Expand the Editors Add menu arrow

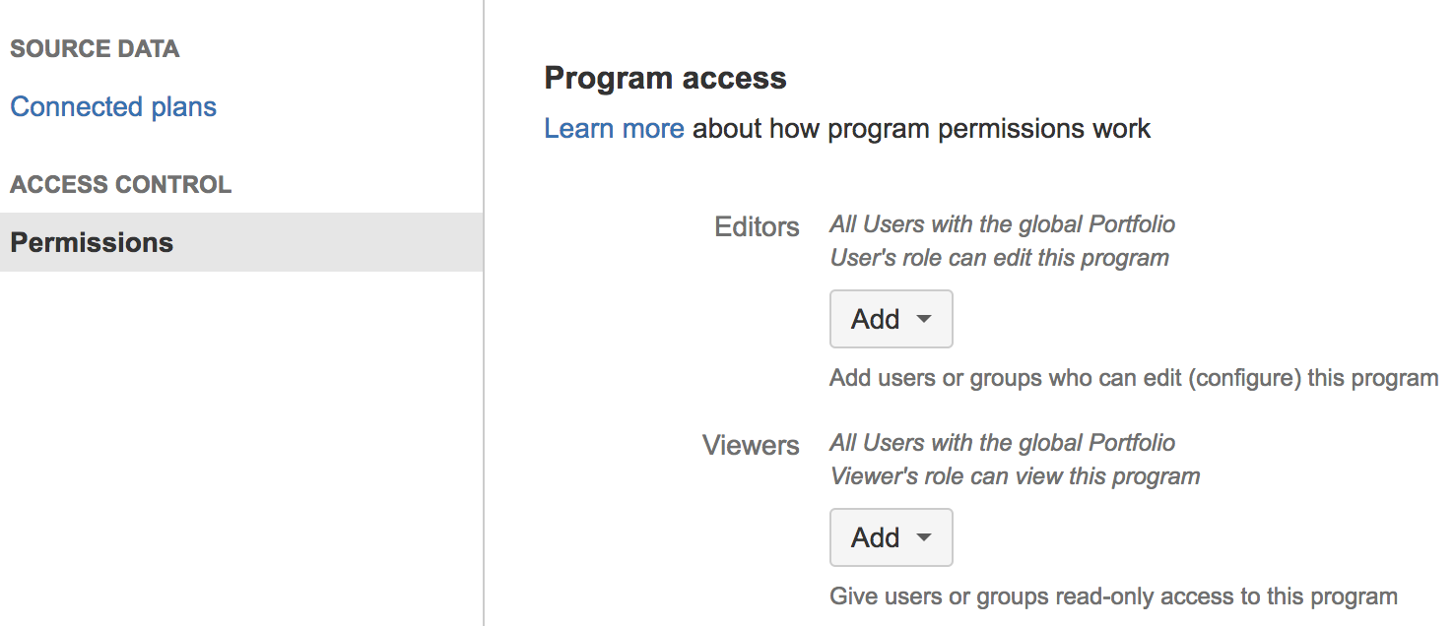(924, 319)
